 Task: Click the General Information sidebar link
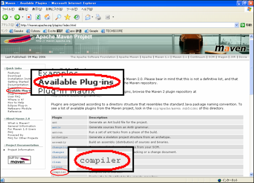[x=22, y=126]
